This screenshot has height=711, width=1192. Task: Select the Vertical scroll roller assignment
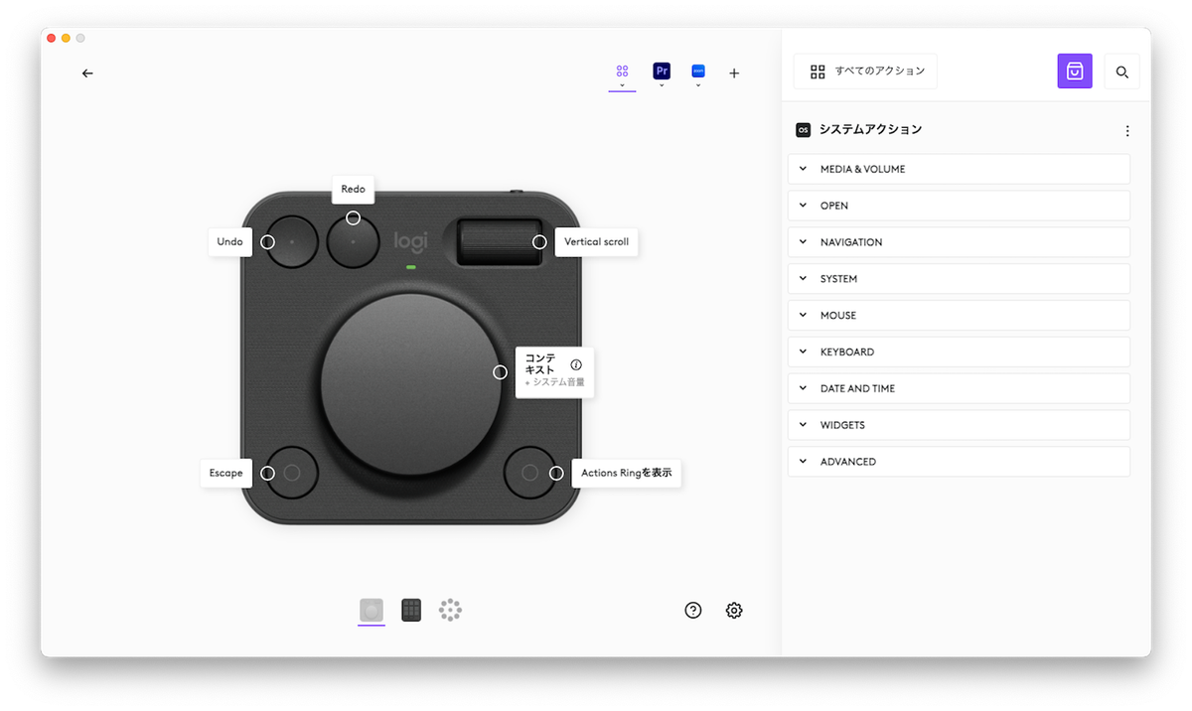pos(596,241)
